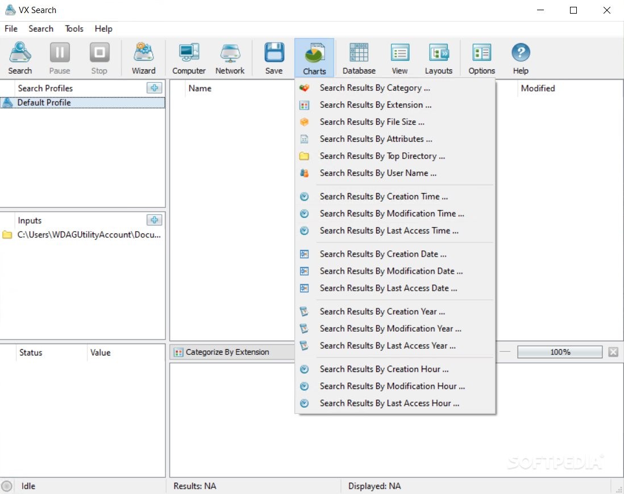Click the Idle status indicator icon

(7, 486)
